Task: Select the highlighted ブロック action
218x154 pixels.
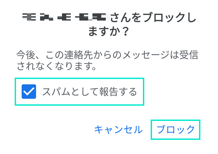Action: pyautogui.click(x=176, y=130)
